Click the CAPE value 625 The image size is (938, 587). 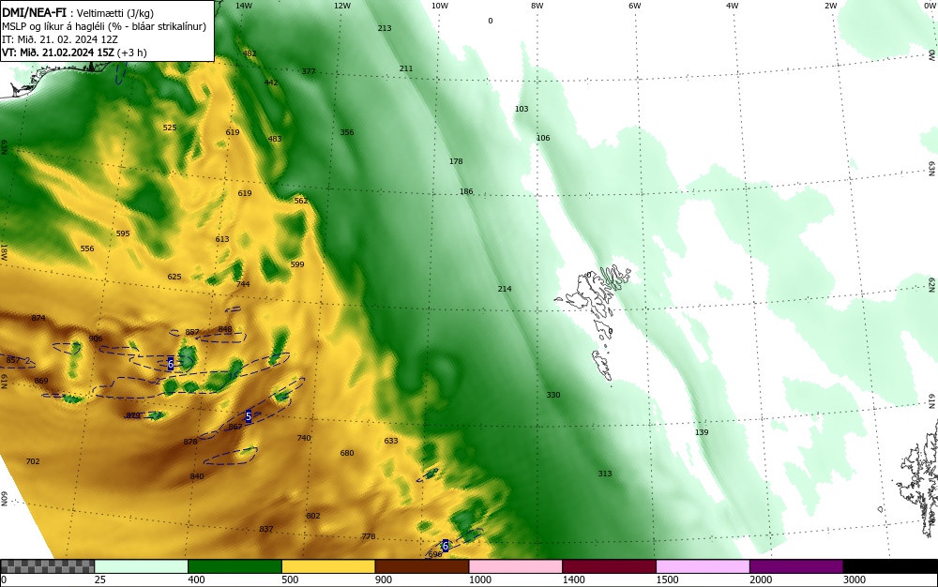click(x=174, y=277)
